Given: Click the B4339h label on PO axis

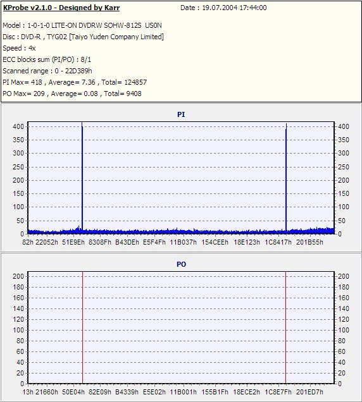Looking at the screenshot, I should coord(127,392).
